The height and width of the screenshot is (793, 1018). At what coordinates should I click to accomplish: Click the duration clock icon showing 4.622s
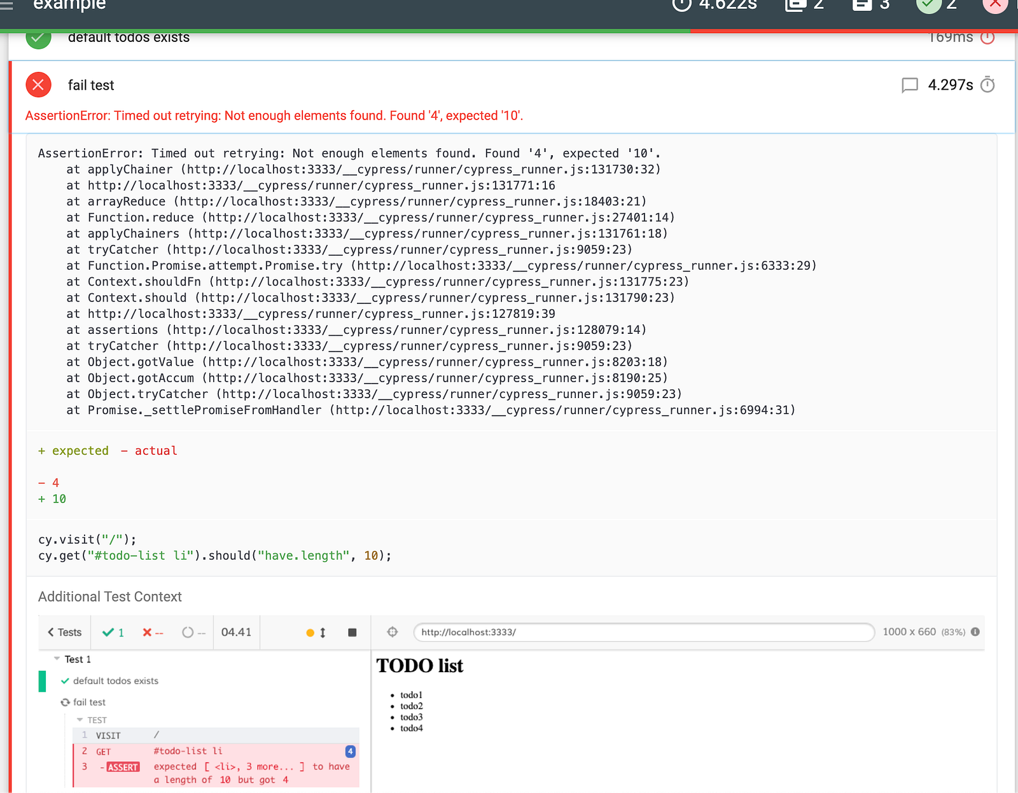click(681, 4)
